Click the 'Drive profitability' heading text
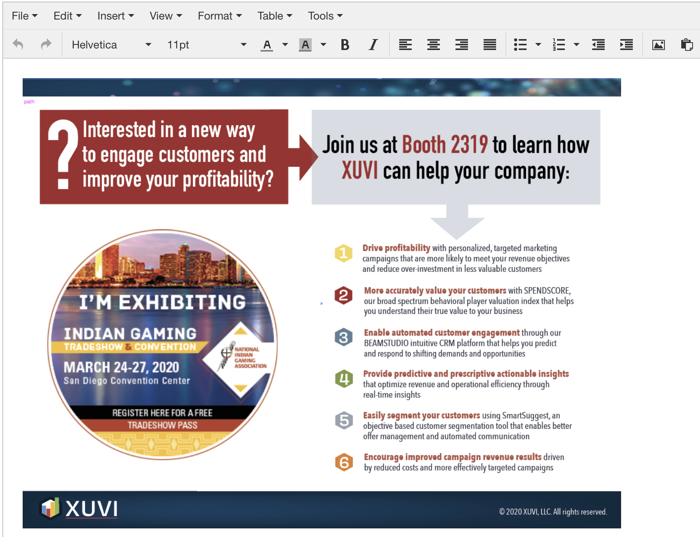The width and height of the screenshot is (700, 537). tap(396, 248)
